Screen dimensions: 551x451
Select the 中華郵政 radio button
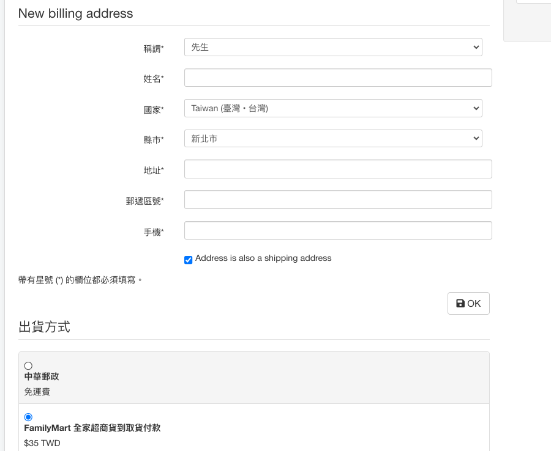tap(28, 365)
